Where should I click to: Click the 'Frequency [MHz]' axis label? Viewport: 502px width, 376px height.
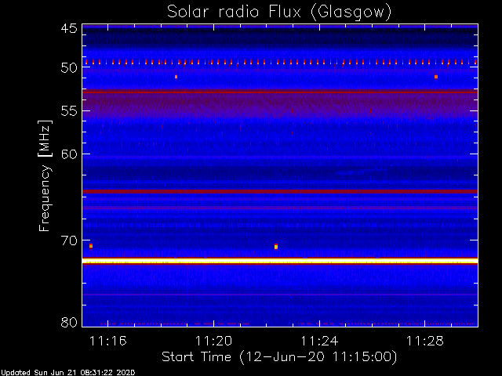pos(45,175)
